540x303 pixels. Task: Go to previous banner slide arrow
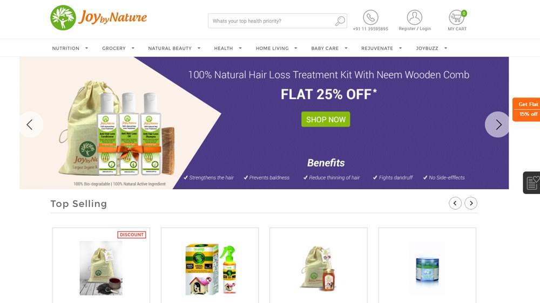click(30, 125)
